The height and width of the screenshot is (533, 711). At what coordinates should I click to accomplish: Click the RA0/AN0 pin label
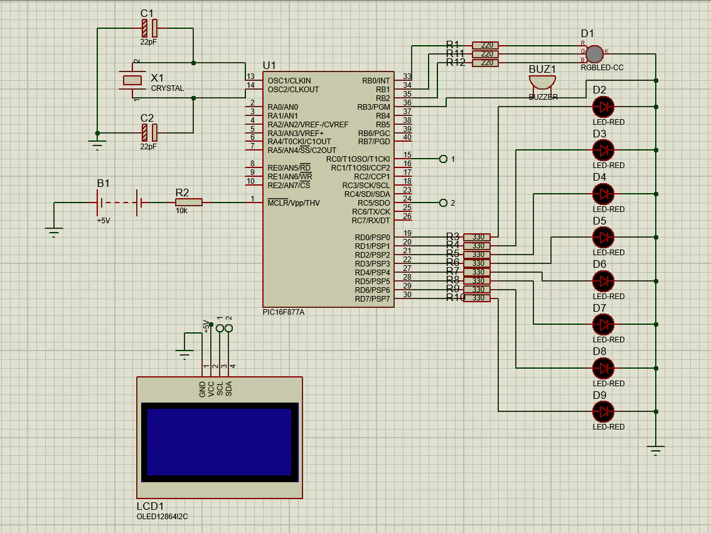click(x=283, y=107)
